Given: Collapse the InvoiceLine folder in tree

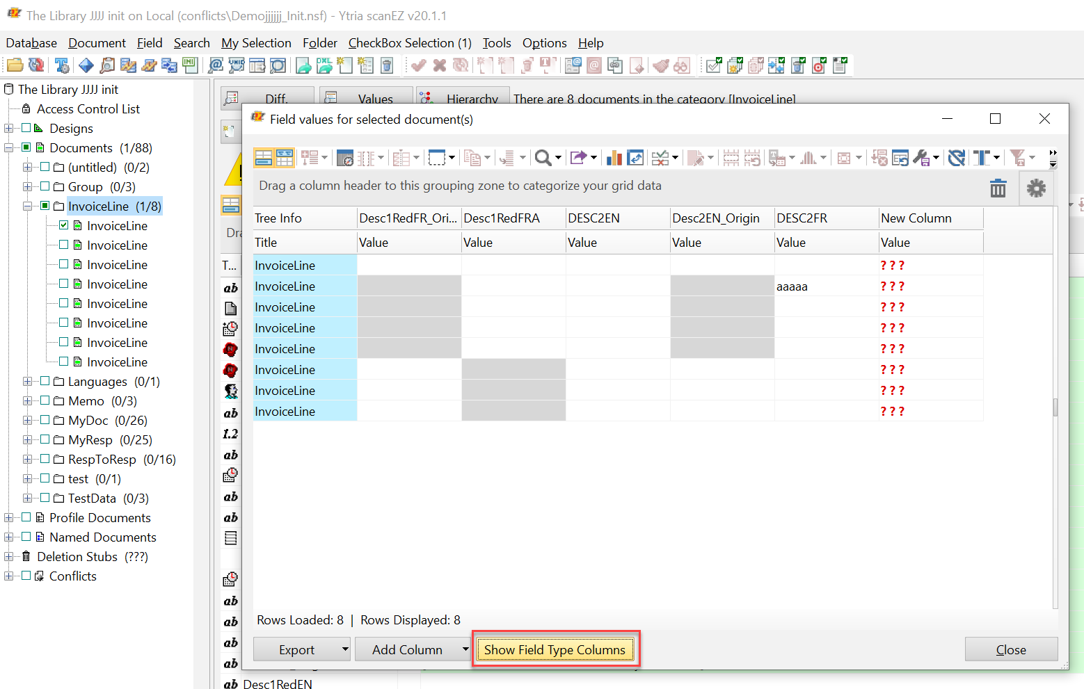Looking at the screenshot, I should (x=27, y=206).
